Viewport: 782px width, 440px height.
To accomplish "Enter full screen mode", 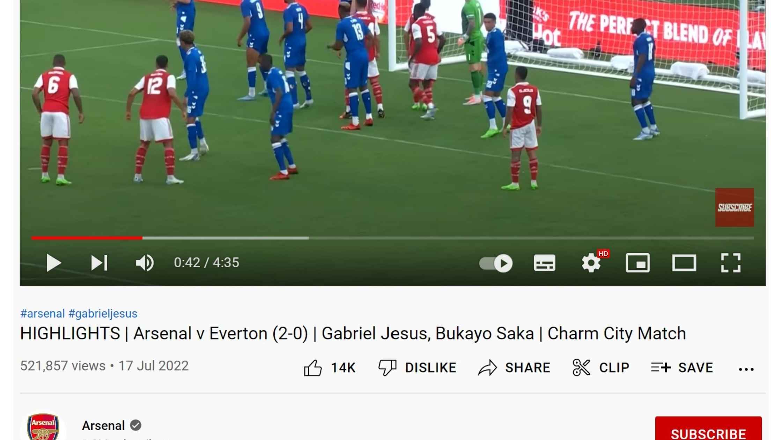I will [x=731, y=263].
